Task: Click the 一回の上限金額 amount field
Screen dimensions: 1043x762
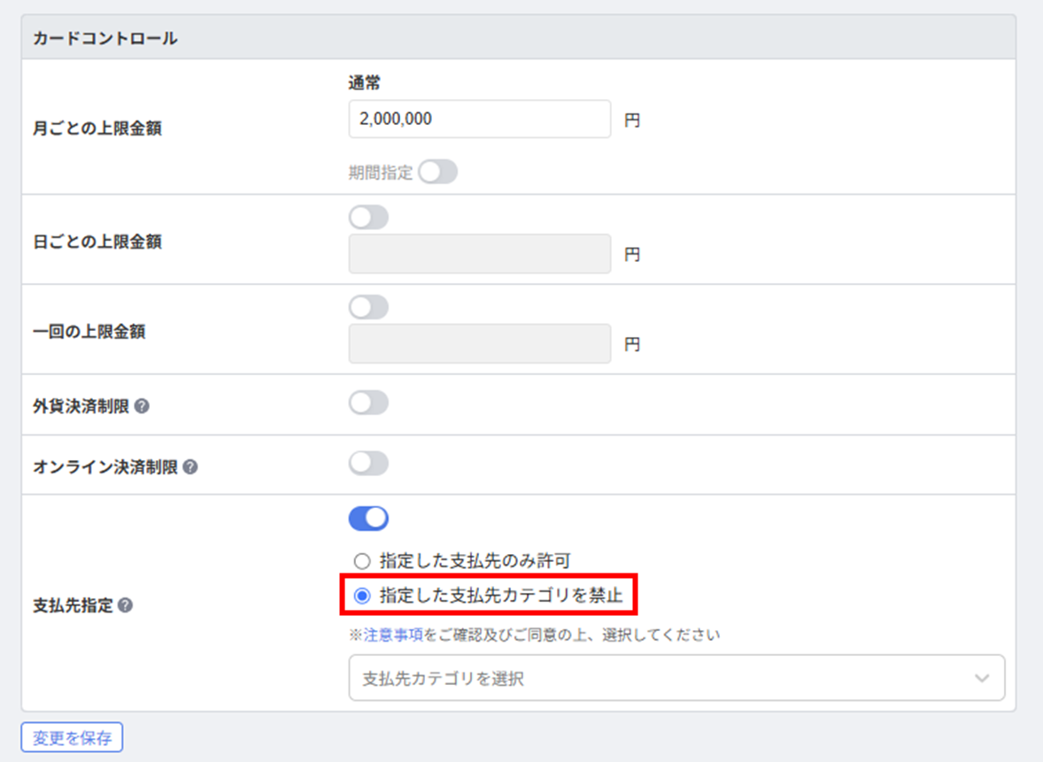Action: pos(480,343)
